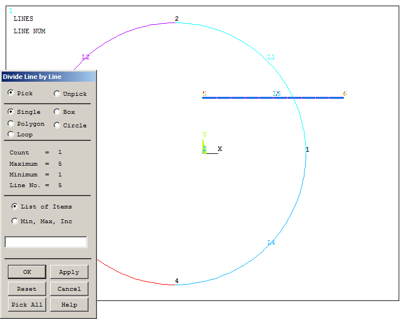The width and height of the screenshot is (406, 319).
Task: Click the Count value in the picker
Action: (60, 152)
